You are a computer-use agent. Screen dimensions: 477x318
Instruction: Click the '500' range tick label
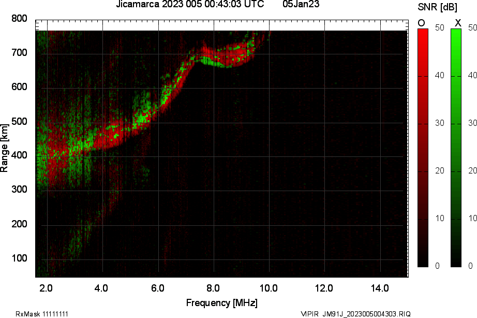tap(19, 121)
